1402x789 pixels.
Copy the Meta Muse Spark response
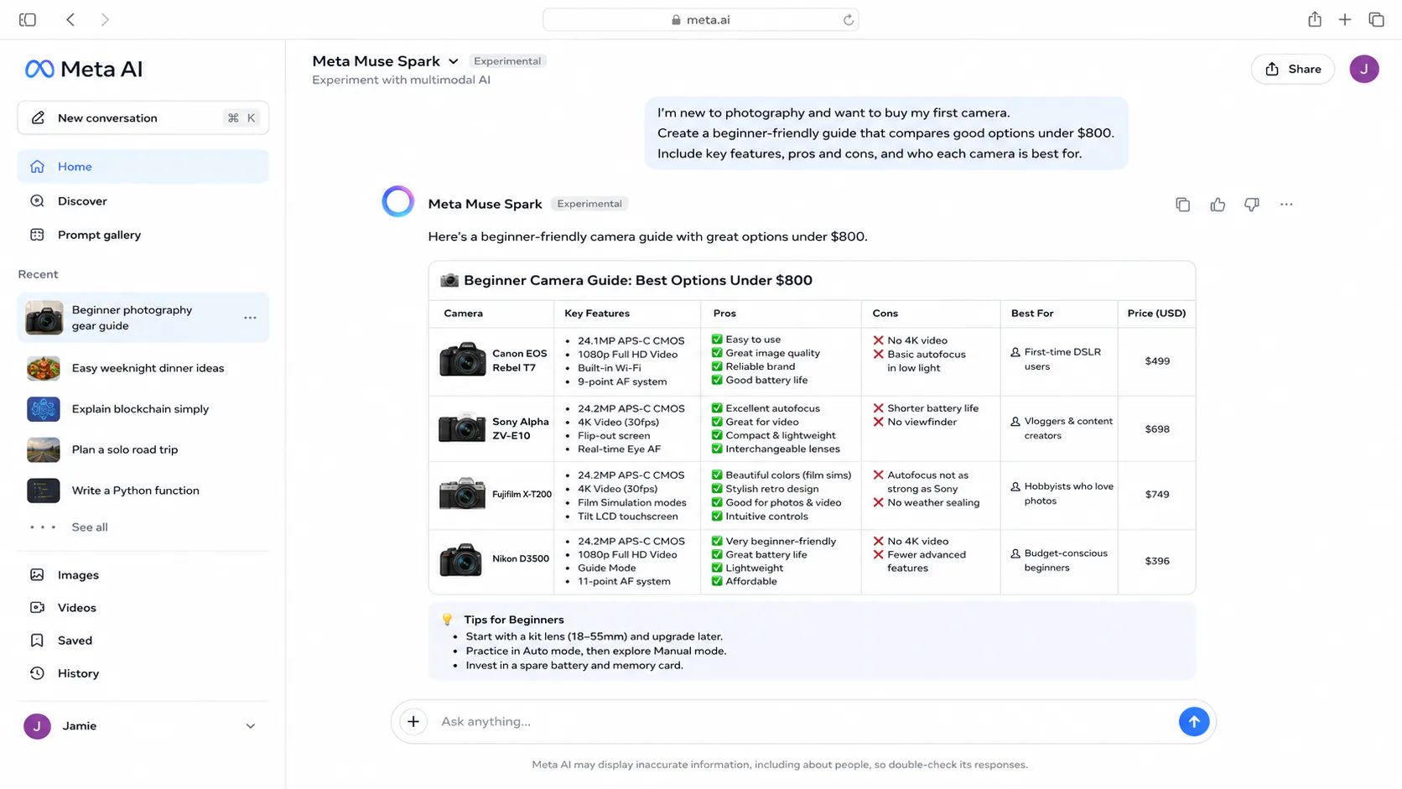pos(1182,205)
